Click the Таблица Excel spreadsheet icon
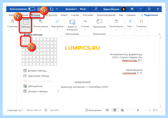Screen dimensions: 168x118 (25, 86)
